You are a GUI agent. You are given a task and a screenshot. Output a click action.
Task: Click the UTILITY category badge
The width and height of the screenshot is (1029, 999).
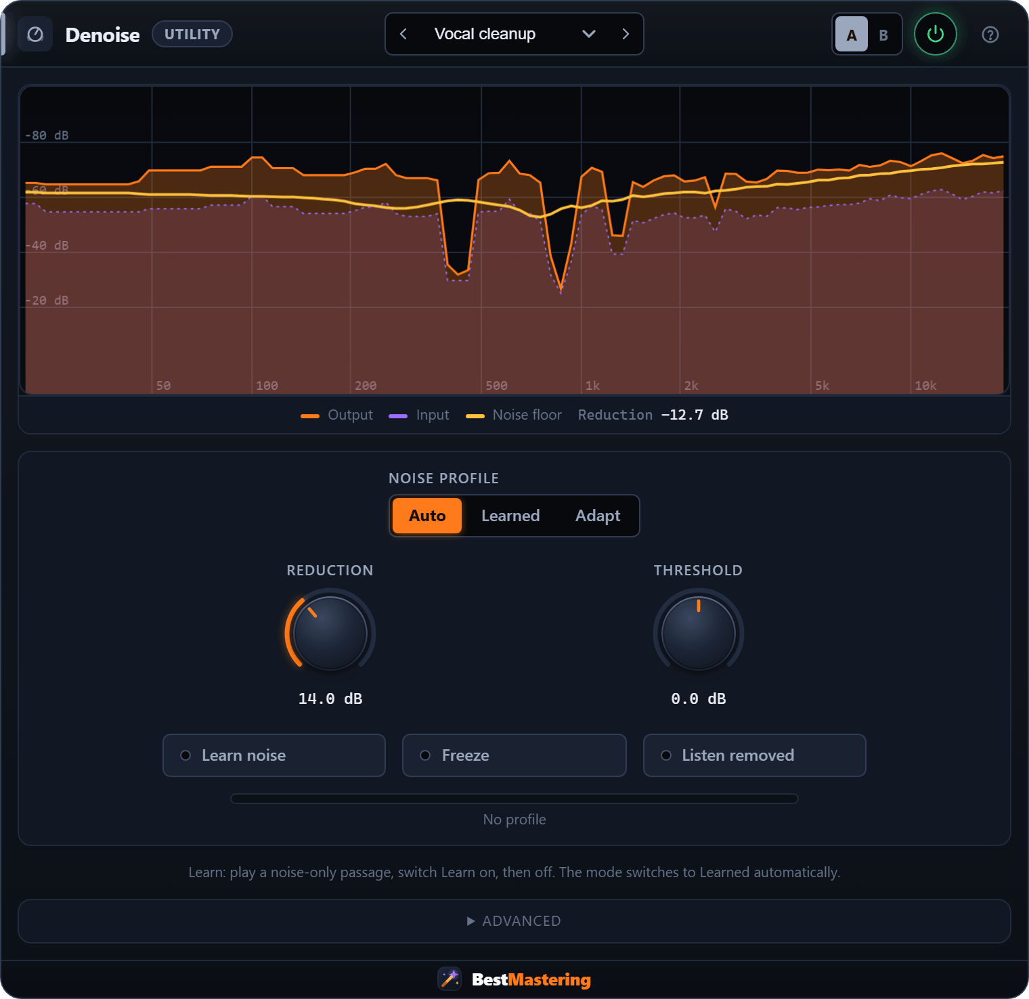pyautogui.click(x=192, y=34)
